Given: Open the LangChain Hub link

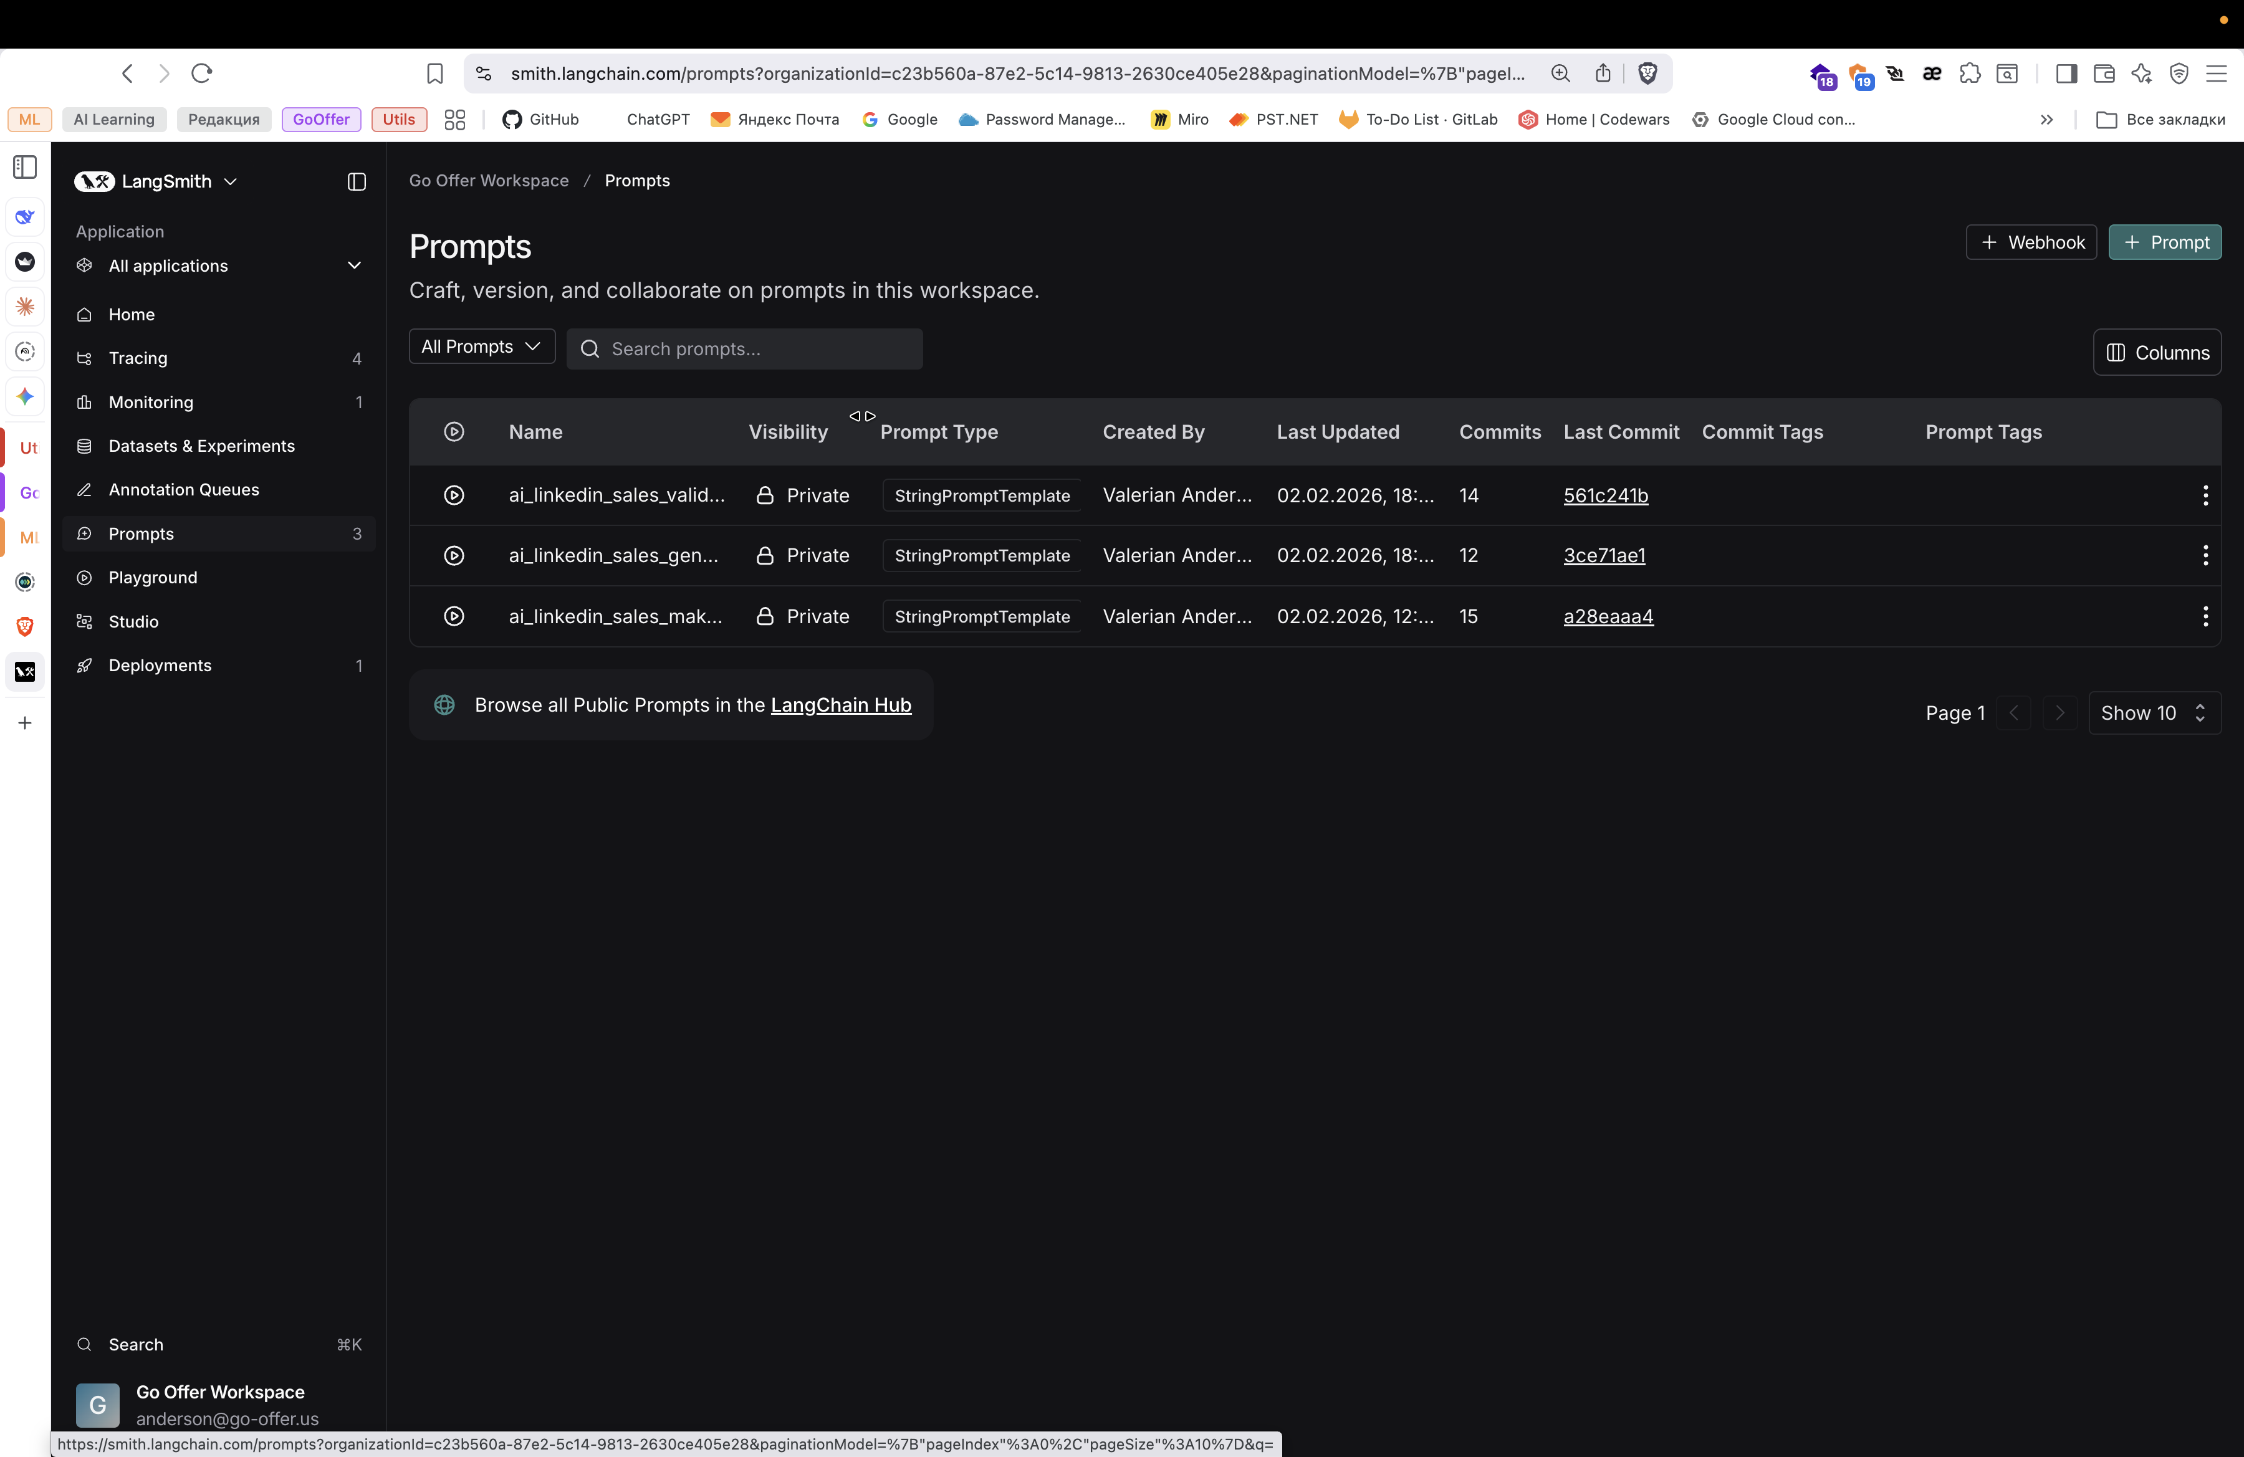Looking at the screenshot, I should [840, 705].
